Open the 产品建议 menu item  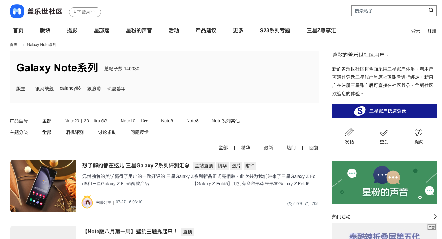tap(206, 30)
